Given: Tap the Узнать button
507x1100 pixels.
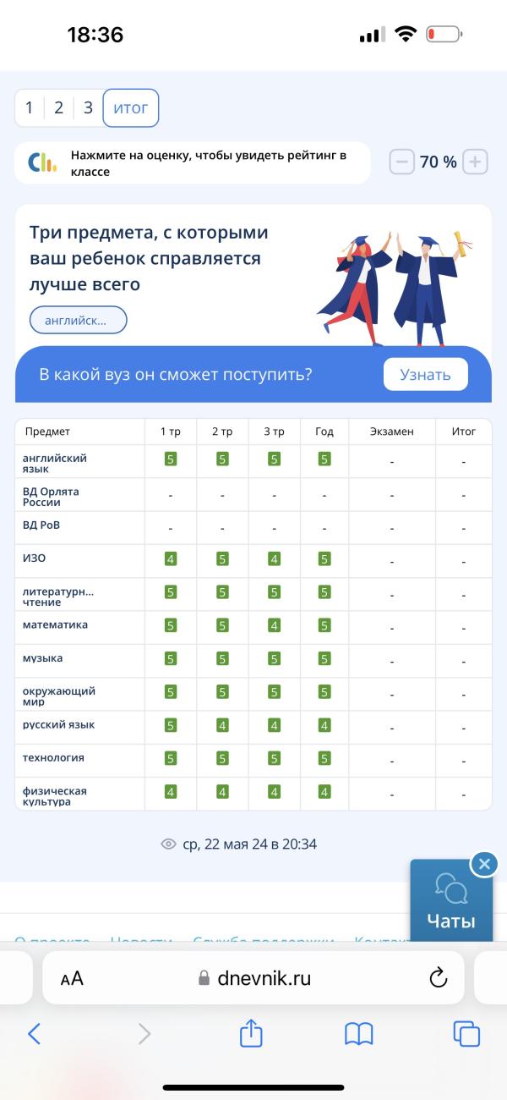Looking at the screenshot, I should coord(425,374).
